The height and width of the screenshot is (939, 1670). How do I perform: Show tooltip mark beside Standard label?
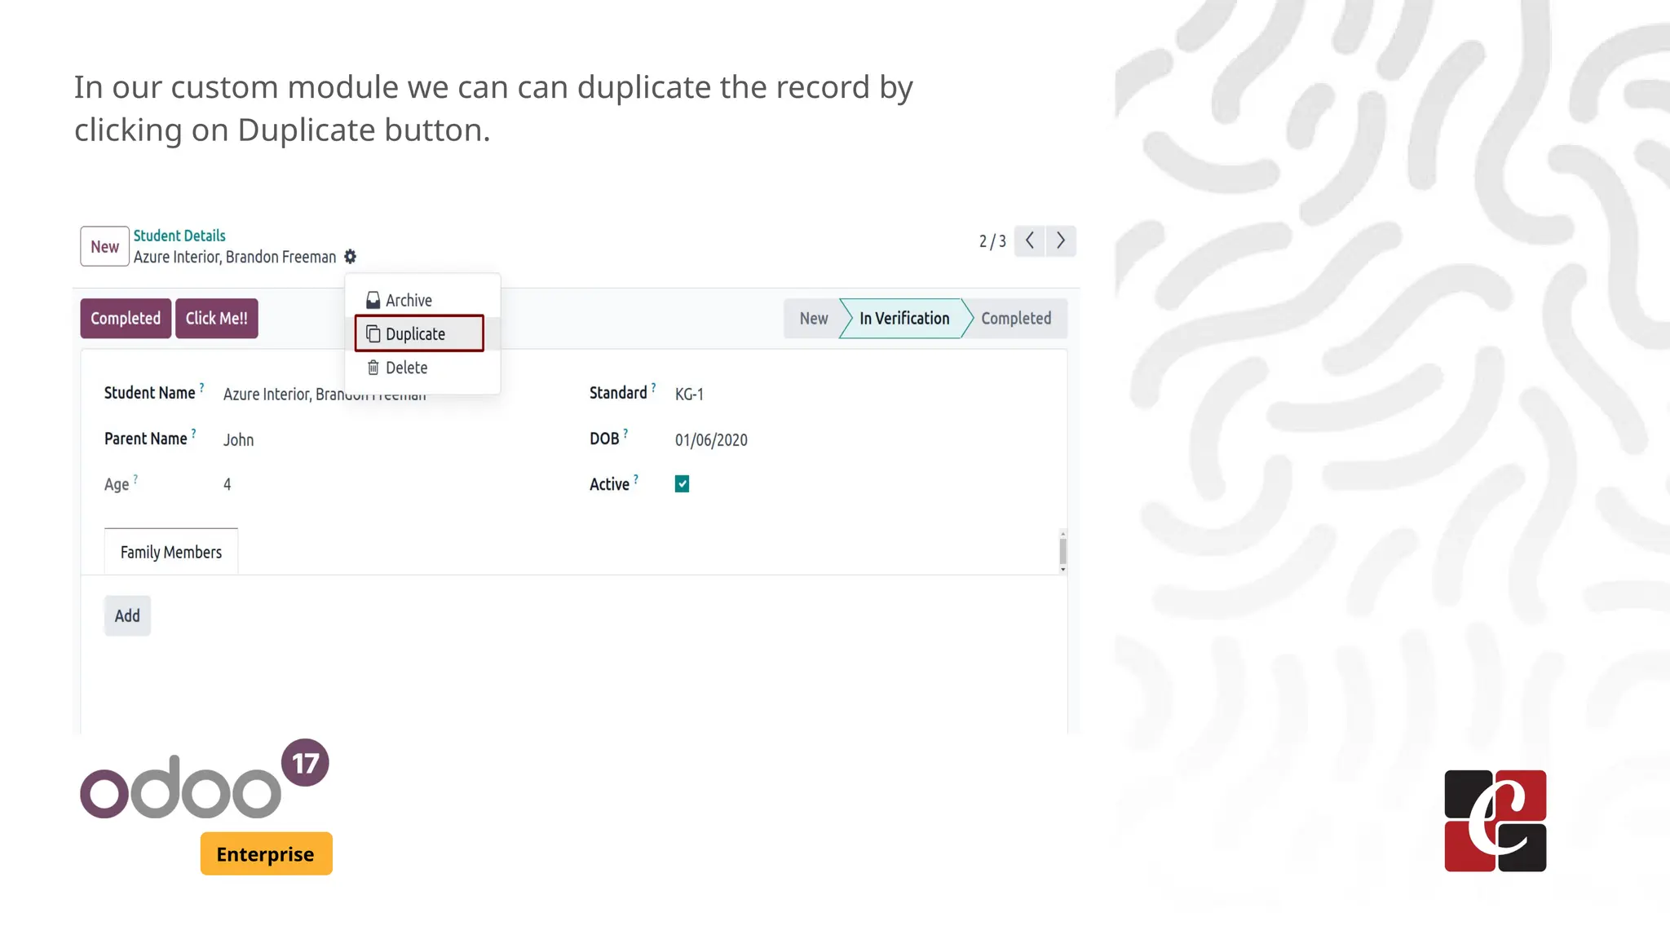click(653, 387)
